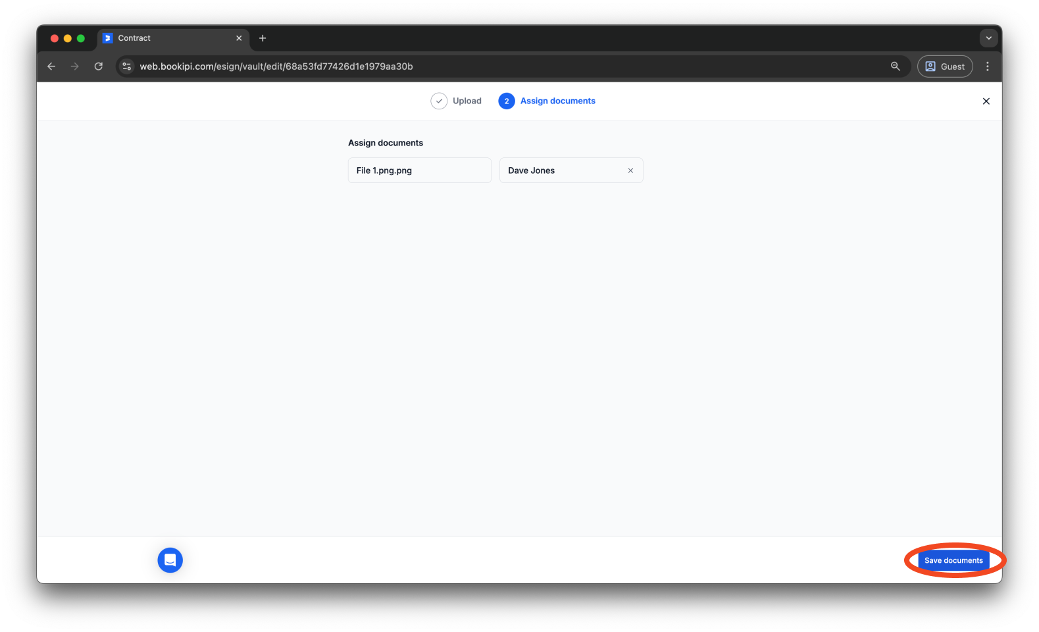
Task: Open a new browser tab
Action: [263, 38]
